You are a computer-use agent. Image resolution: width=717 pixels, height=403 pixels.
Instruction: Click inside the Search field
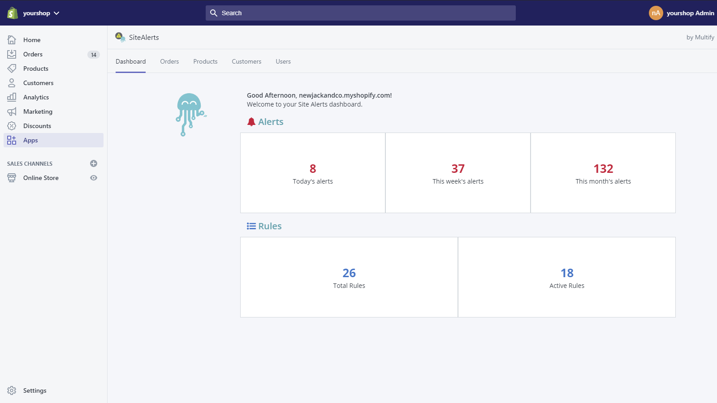tap(358, 13)
